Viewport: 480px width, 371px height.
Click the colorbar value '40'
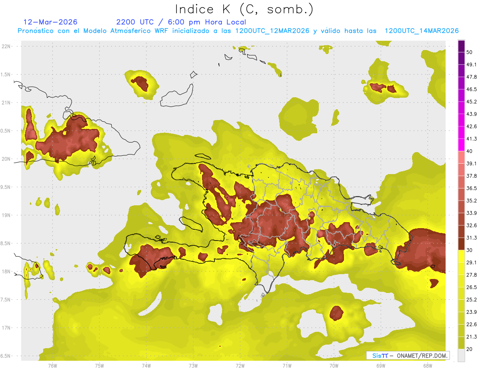(470, 151)
